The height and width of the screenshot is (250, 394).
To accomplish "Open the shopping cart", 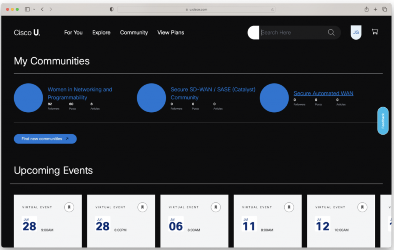I will click(375, 32).
